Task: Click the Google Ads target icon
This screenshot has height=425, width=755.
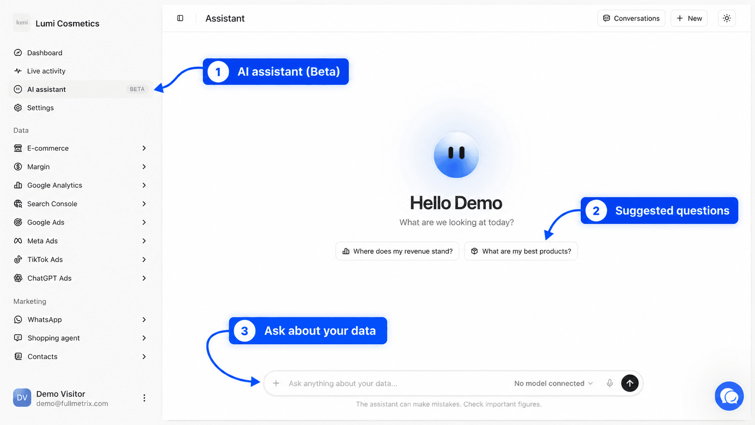Action: pos(18,222)
